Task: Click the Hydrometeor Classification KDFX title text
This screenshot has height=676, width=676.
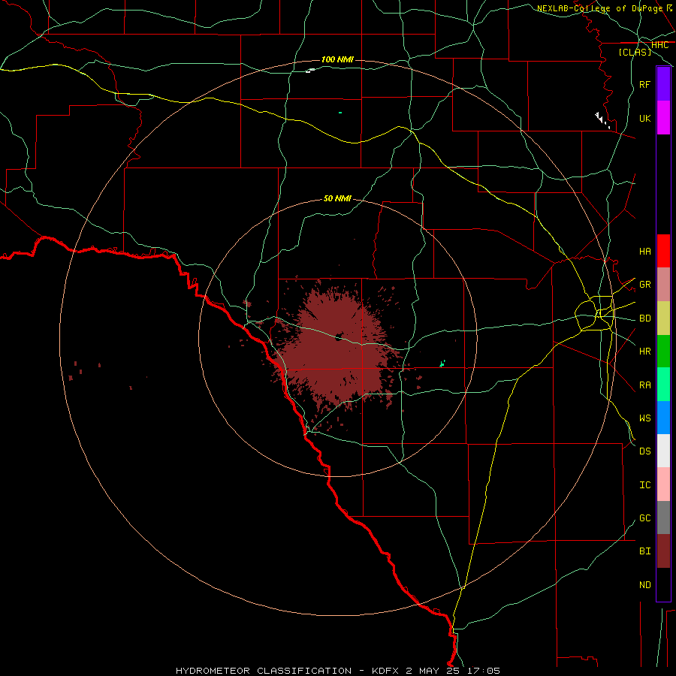Action: 337,671
